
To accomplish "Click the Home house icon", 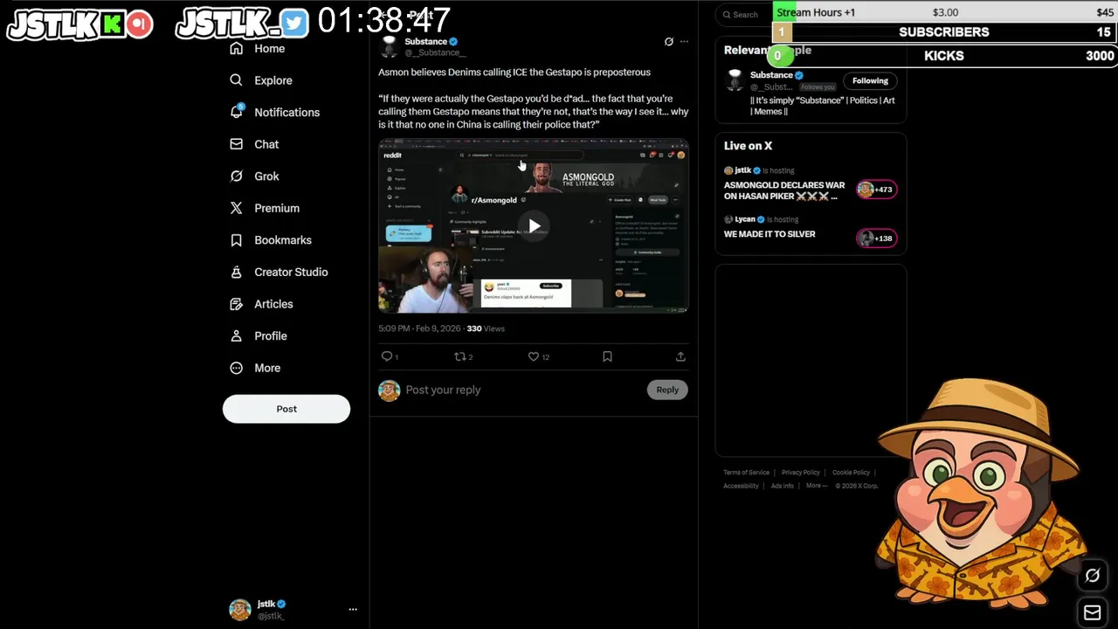I will 236,49.
